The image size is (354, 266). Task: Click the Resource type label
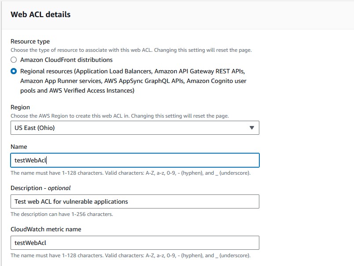(30, 42)
